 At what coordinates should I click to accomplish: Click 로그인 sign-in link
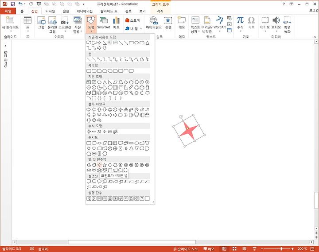coord(314,10)
